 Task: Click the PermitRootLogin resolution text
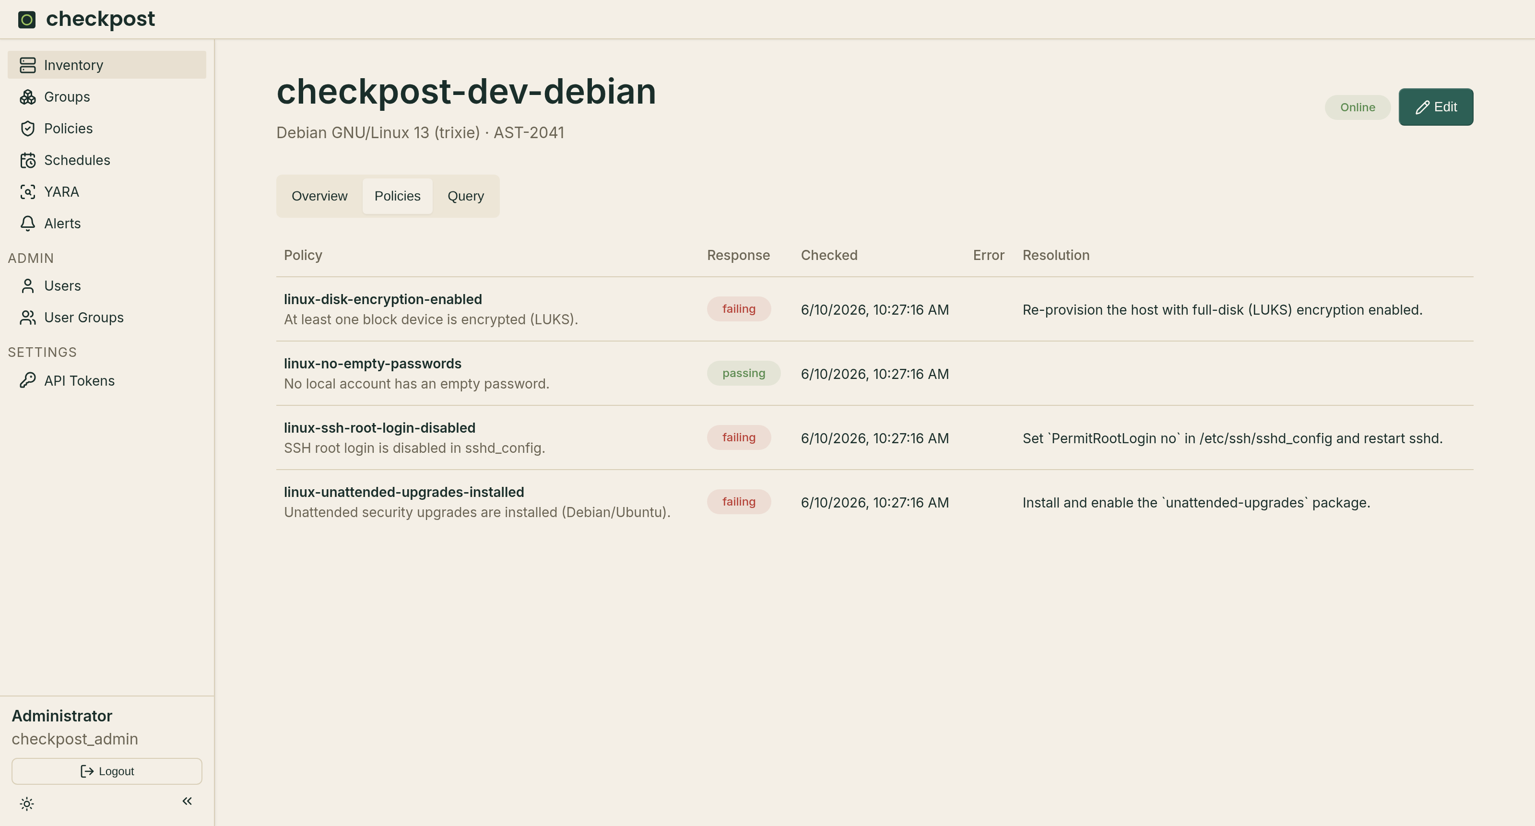(1232, 438)
